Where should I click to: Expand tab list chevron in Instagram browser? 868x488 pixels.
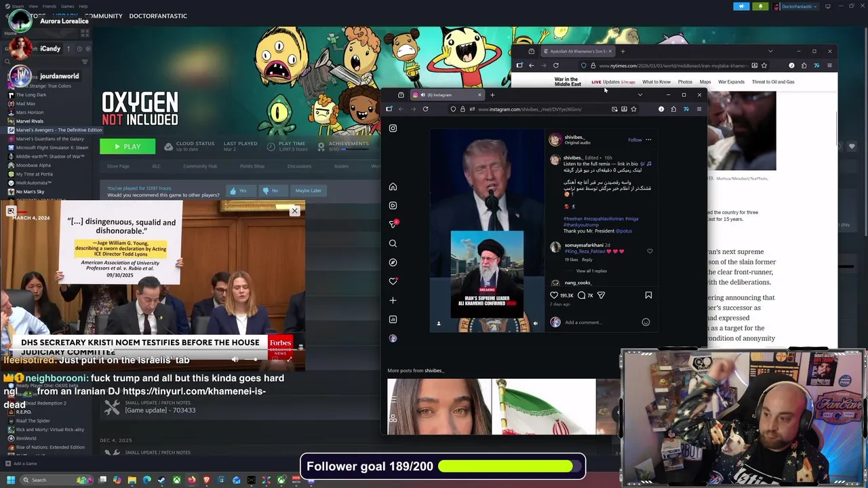tap(639, 95)
